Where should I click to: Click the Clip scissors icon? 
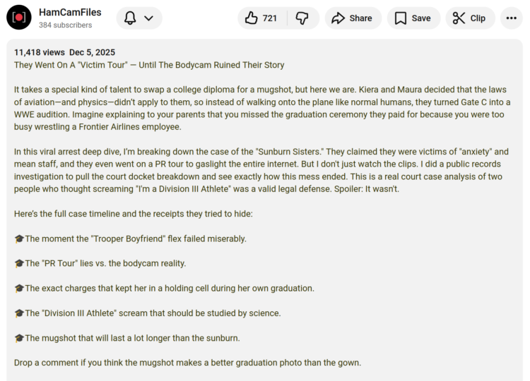click(x=459, y=18)
